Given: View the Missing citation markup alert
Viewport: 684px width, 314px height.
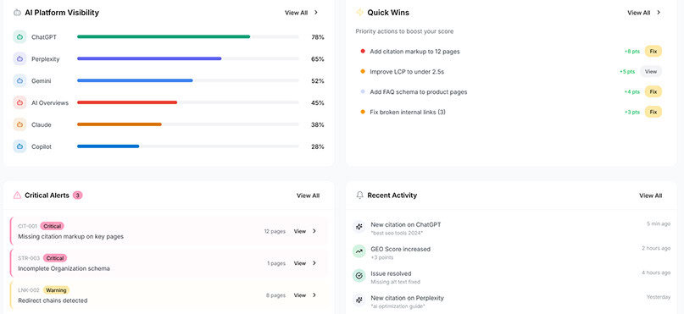Looking at the screenshot, I should click(x=300, y=231).
